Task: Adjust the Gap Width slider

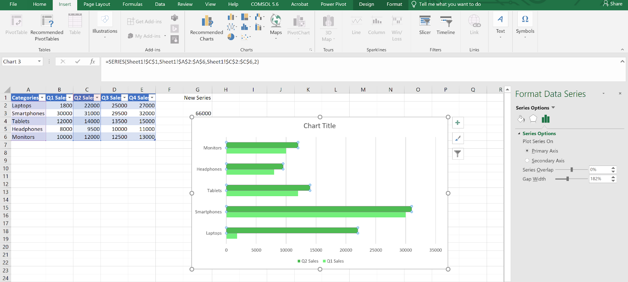Action: (568, 179)
